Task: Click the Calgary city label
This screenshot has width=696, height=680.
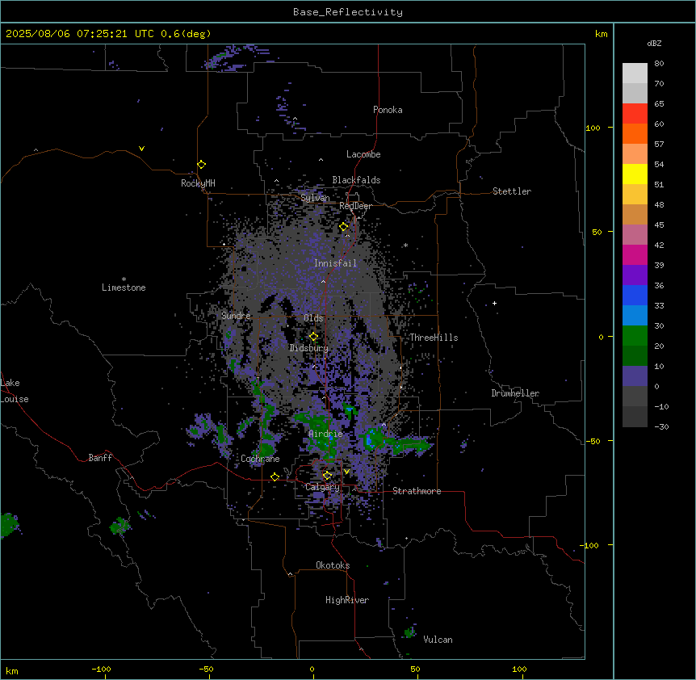Action: (322, 487)
